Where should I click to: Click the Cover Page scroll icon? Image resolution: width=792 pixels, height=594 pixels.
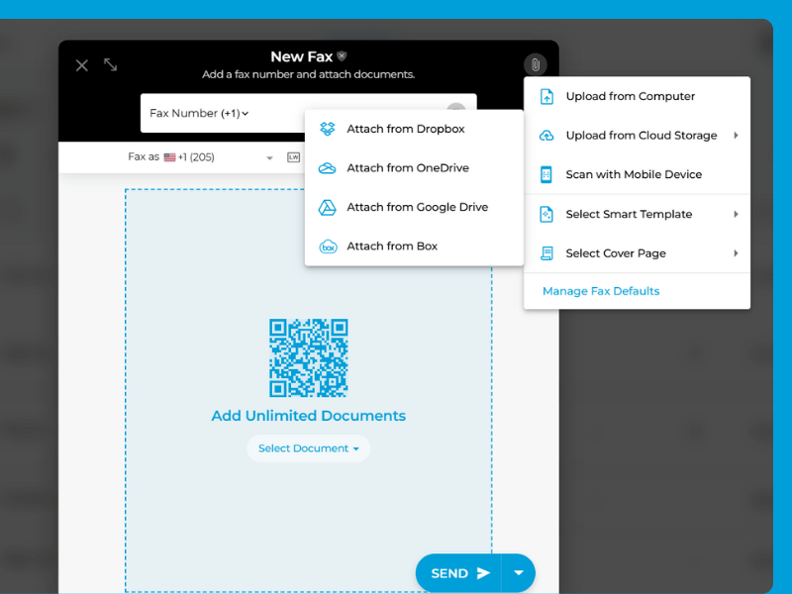coord(546,253)
